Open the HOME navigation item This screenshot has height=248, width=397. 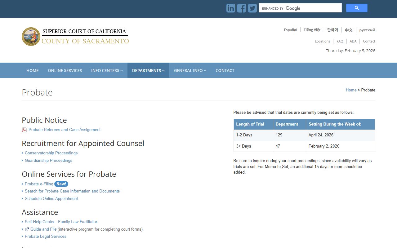pyautogui.click(x=33, y=70)
